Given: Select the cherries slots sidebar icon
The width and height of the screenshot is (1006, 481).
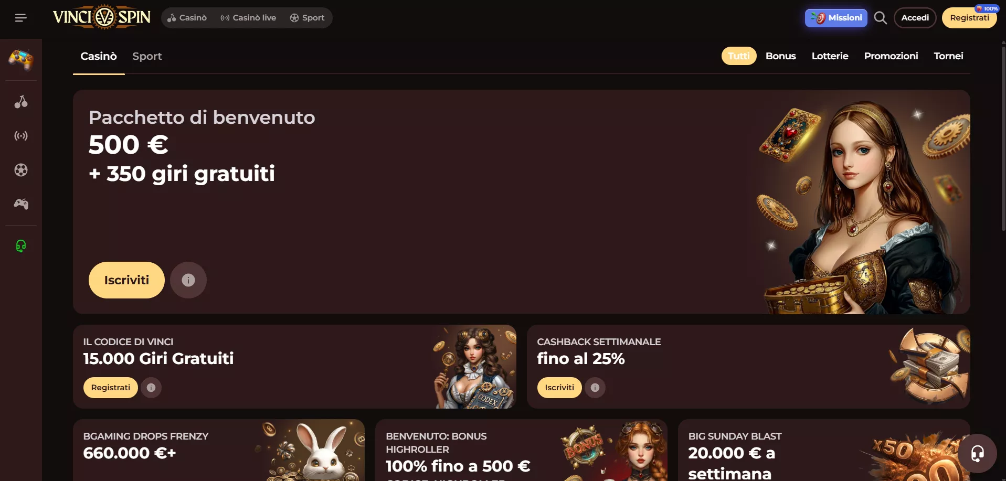Looking at the screenshot, I should coord(21,102).
